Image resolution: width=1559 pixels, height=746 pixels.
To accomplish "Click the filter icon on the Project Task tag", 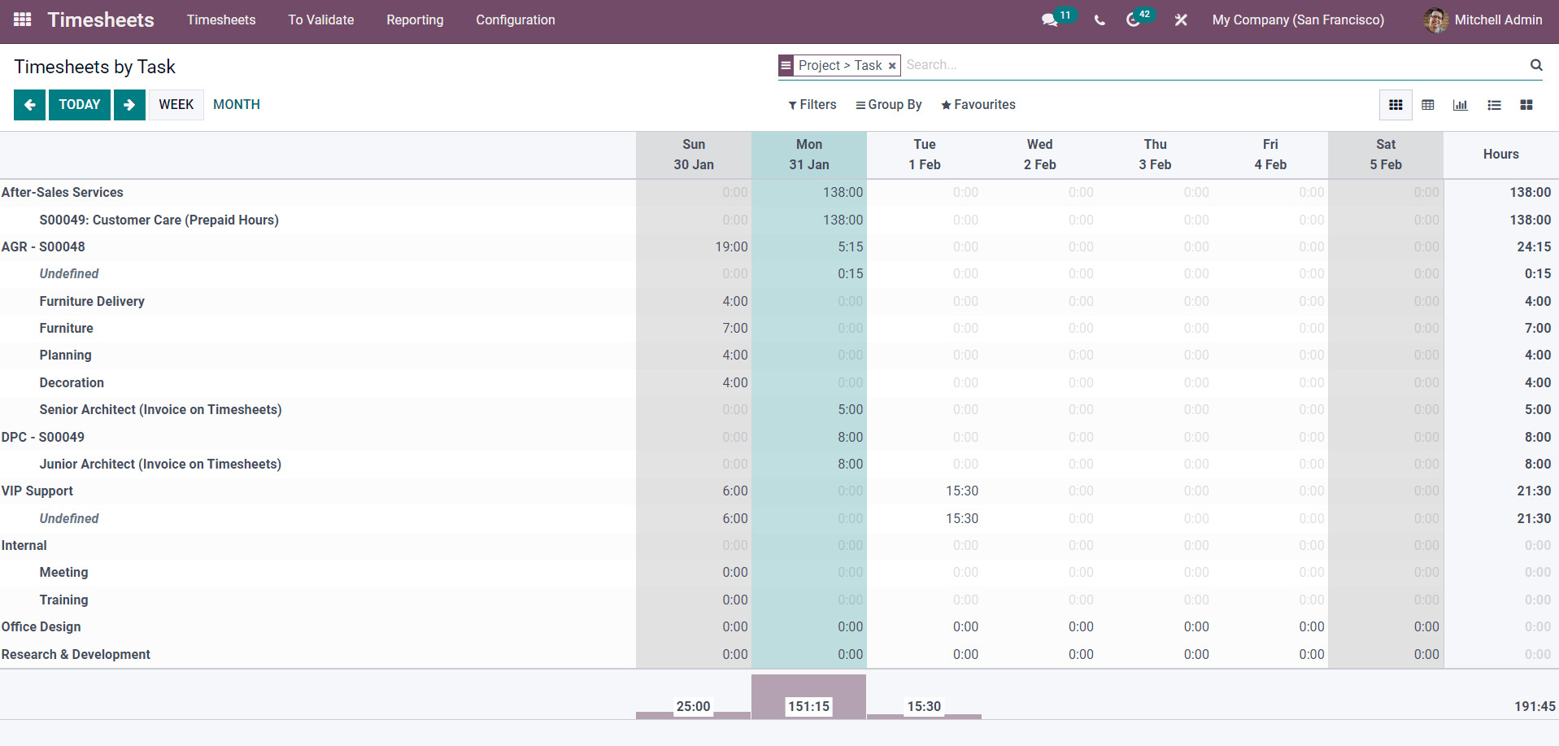I will [785, 64].
